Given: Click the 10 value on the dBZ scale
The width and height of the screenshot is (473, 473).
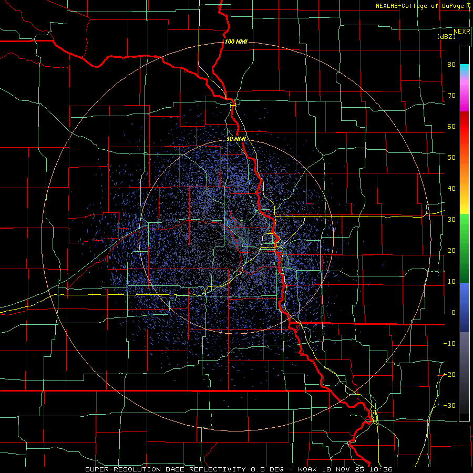Looking at the screenshot, I should 451,282.
